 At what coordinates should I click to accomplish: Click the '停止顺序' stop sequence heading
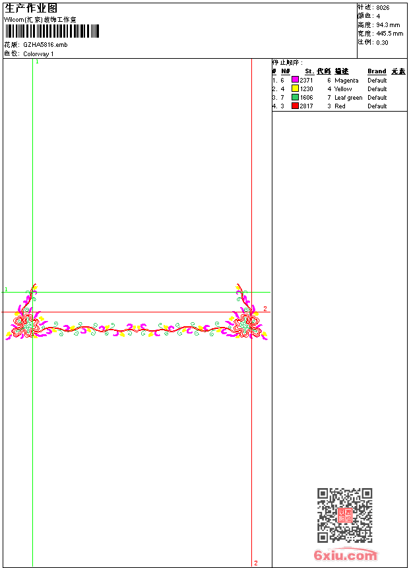[x=288, y=63]
